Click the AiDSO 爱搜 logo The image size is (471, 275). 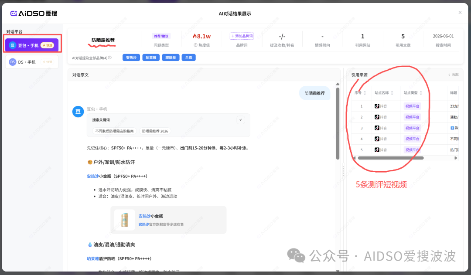34,13
